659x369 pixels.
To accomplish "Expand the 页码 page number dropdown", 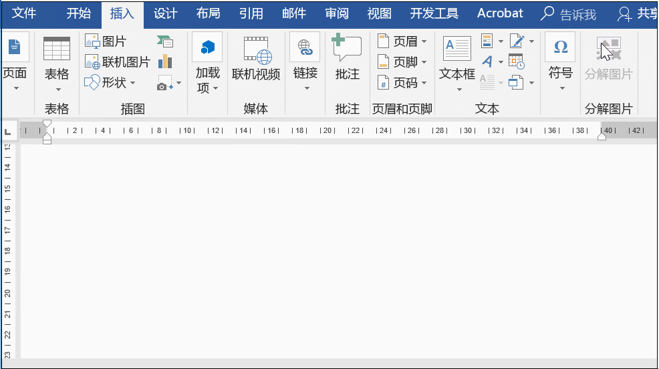I will (x=424, y=83).
